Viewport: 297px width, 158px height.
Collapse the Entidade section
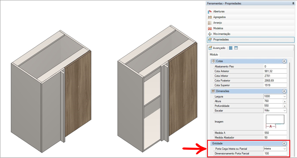(x=284, y=144)
